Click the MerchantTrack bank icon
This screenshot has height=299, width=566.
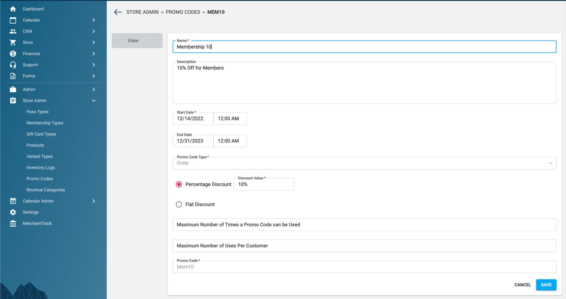coord(13,224)
